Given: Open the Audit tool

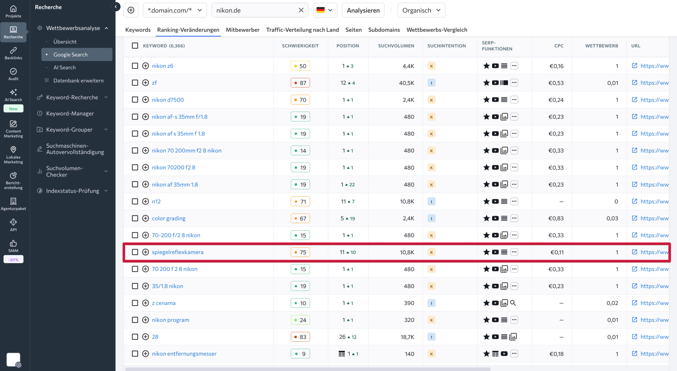Looking at the screenshot, I should (x=13, y=74).
